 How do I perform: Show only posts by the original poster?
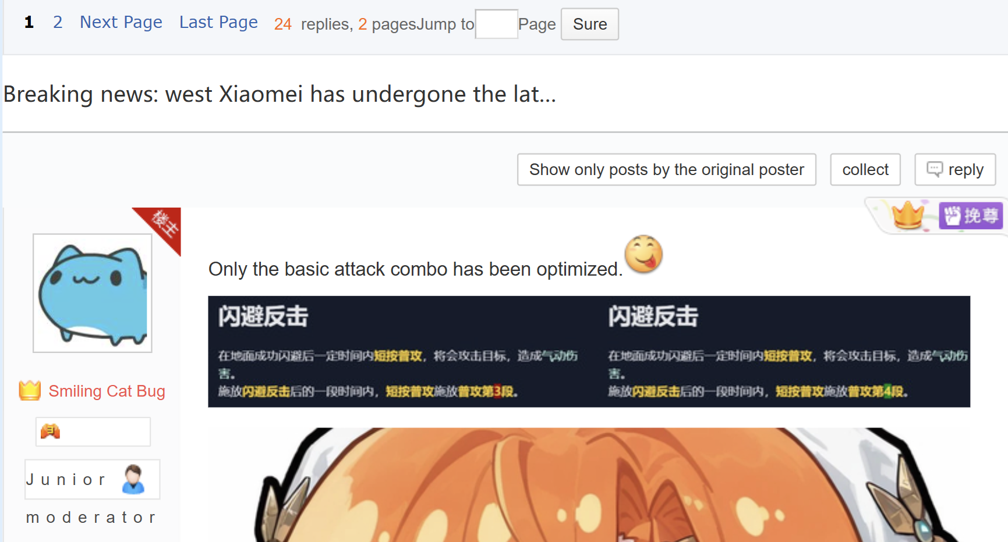click(x=667, y=170)
